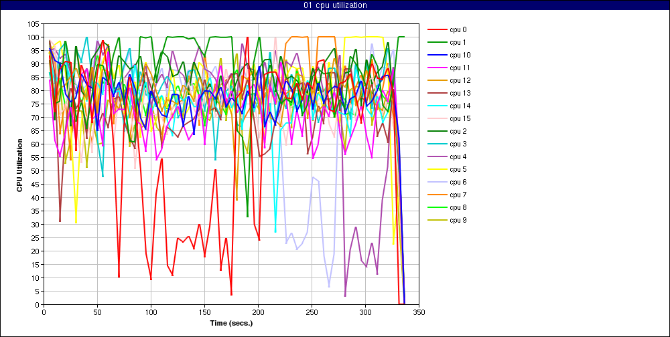Click the 100 tick on the time axis
The image size is (670, 337).
point(151,312)
